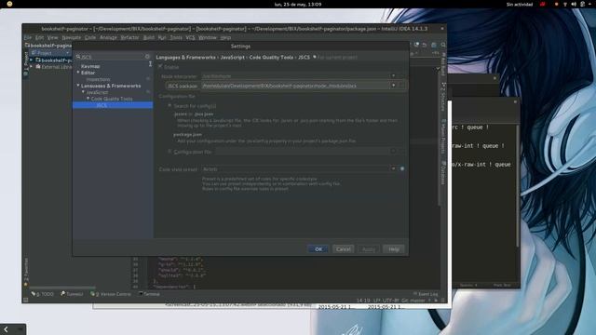Open the JSCS package path dropdown
Viewport: 596px width, 335px height.
pos(393,86)
